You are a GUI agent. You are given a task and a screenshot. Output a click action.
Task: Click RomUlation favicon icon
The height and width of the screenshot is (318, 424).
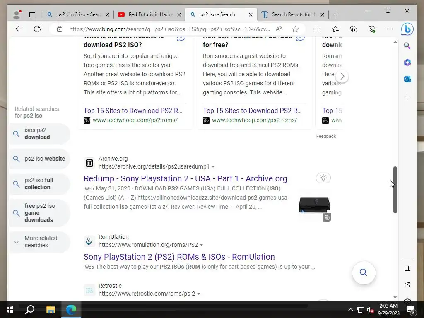[89, 241]
